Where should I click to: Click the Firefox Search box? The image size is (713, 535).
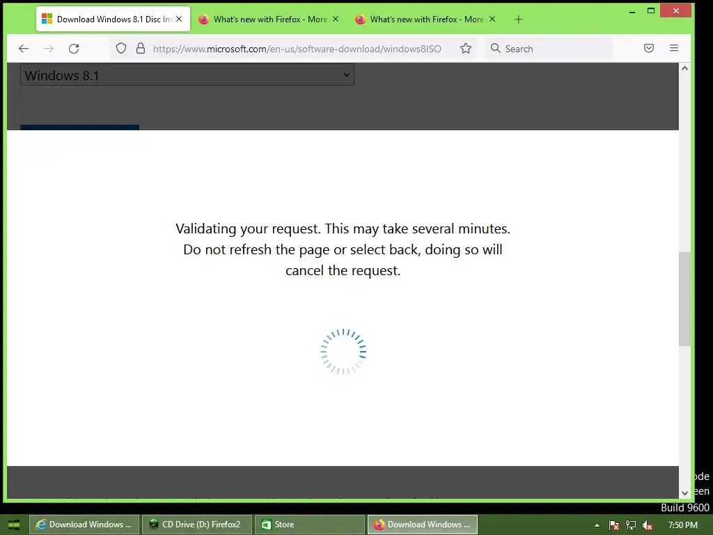point(550,49)
